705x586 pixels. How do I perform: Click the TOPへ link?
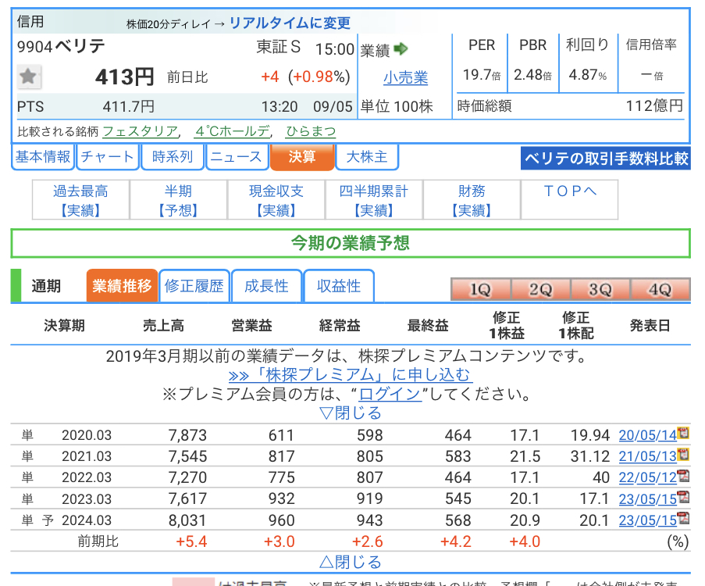click(x=570, y=191)
